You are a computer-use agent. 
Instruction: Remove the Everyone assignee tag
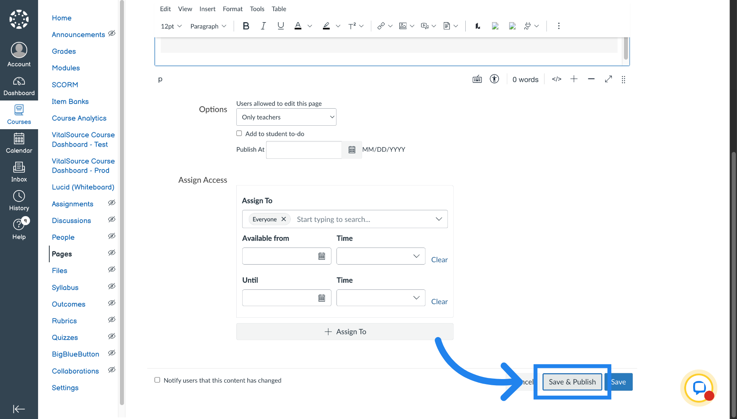[284, 219]
